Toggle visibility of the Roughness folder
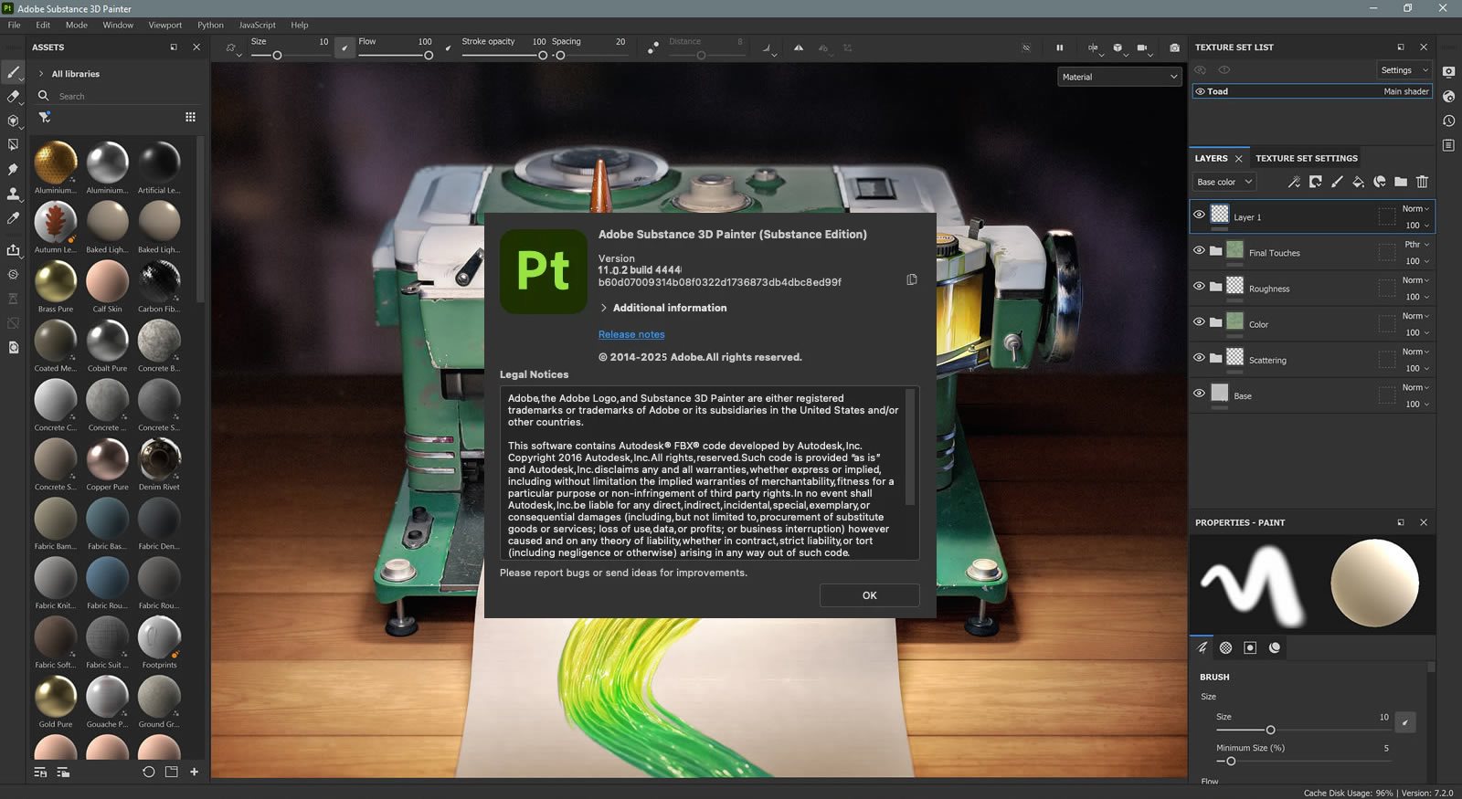Viewport: 1462px width, 799px height. point(1199,286)
